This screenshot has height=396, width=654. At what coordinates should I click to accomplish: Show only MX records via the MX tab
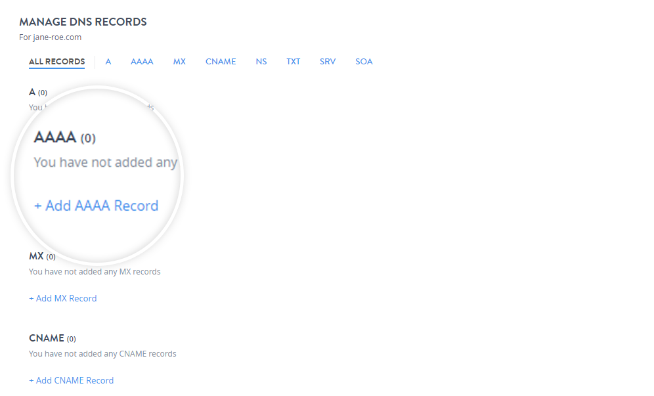179,62
